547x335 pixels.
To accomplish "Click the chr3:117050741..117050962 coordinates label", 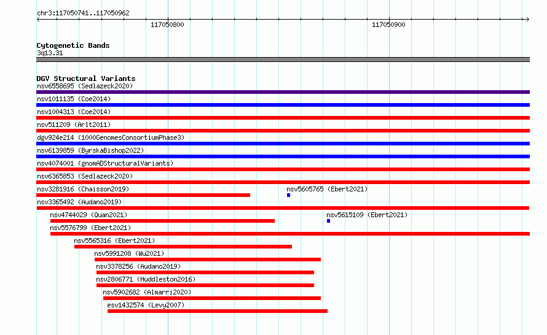I will (83, 13).
